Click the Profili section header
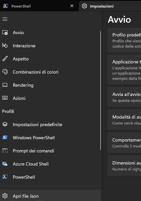This screenshot has height=201, width=141. coord(8,111)
